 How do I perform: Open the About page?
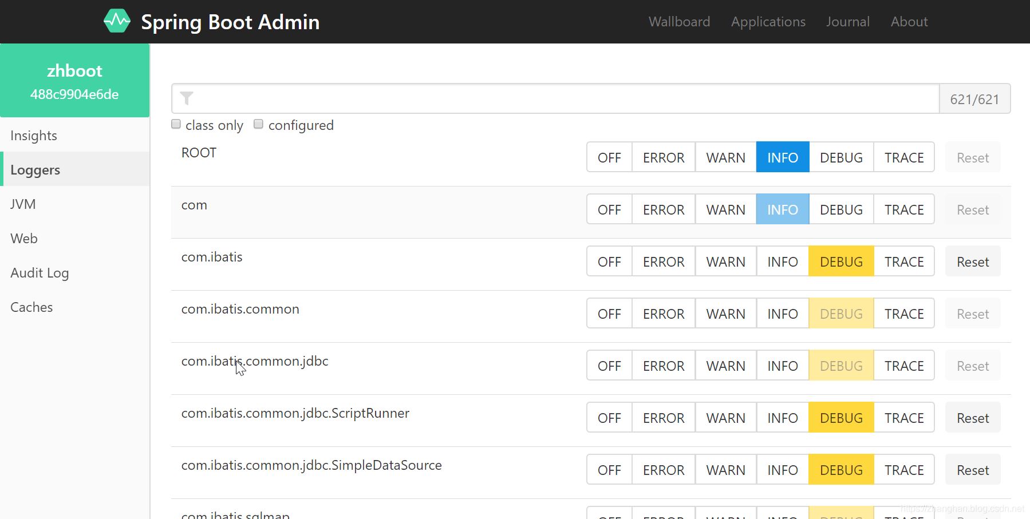point(909,21)
